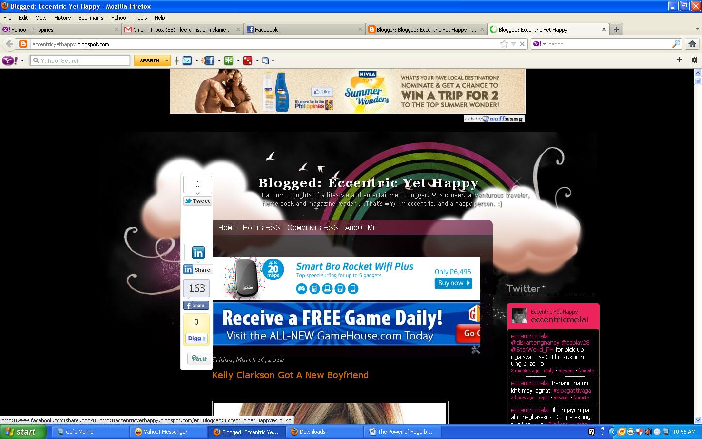
Task: Click the security shield tray icon
Action: (640, 432)
